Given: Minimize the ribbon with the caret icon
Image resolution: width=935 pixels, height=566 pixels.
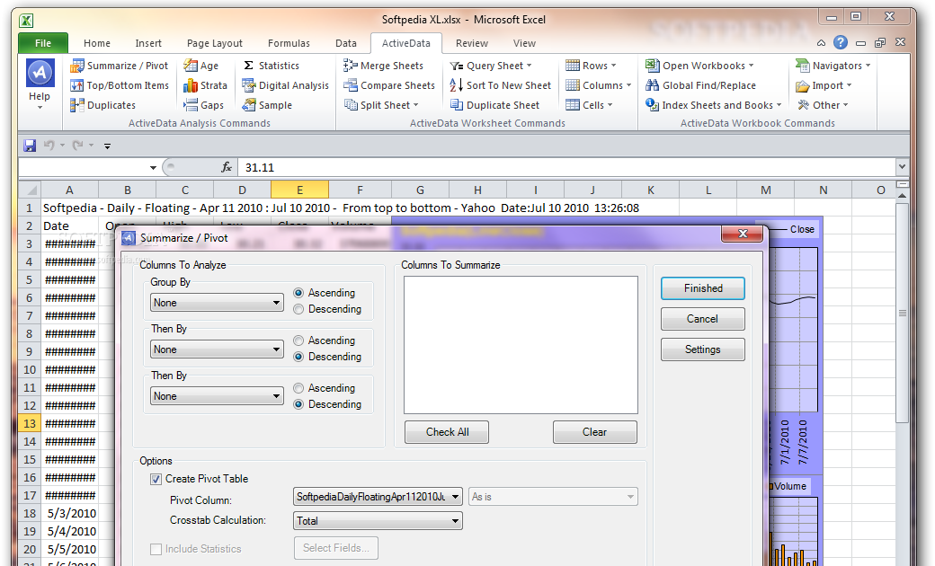Looking at the screenshot, I should click(821, 43).
